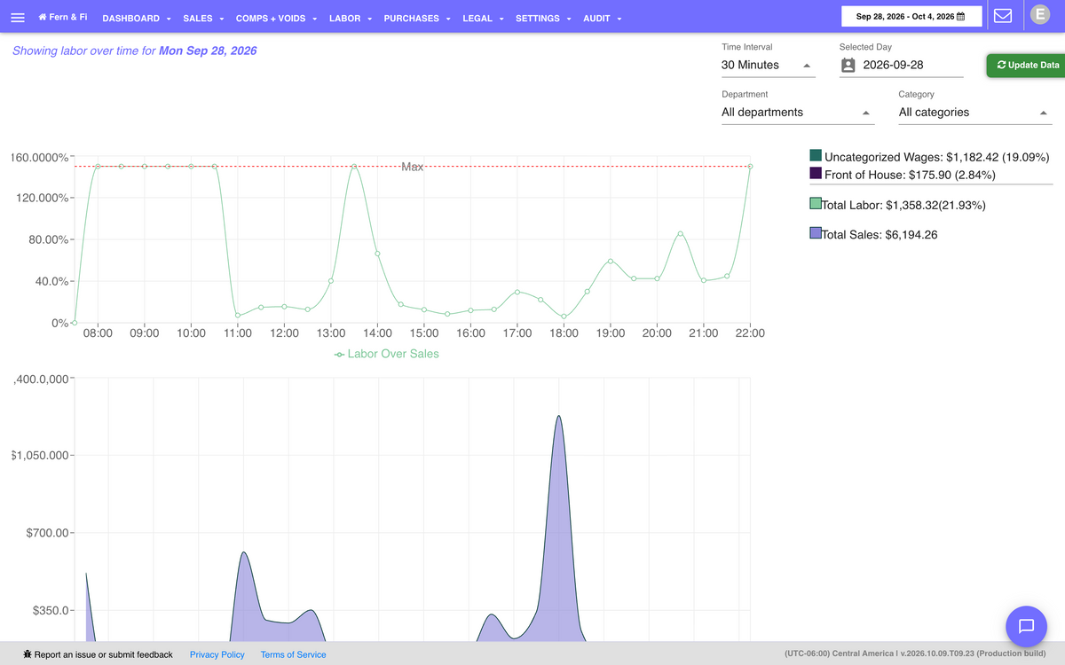
Task: Click the Total Sales $6,194.26 text
Action: tap(880, 235)
